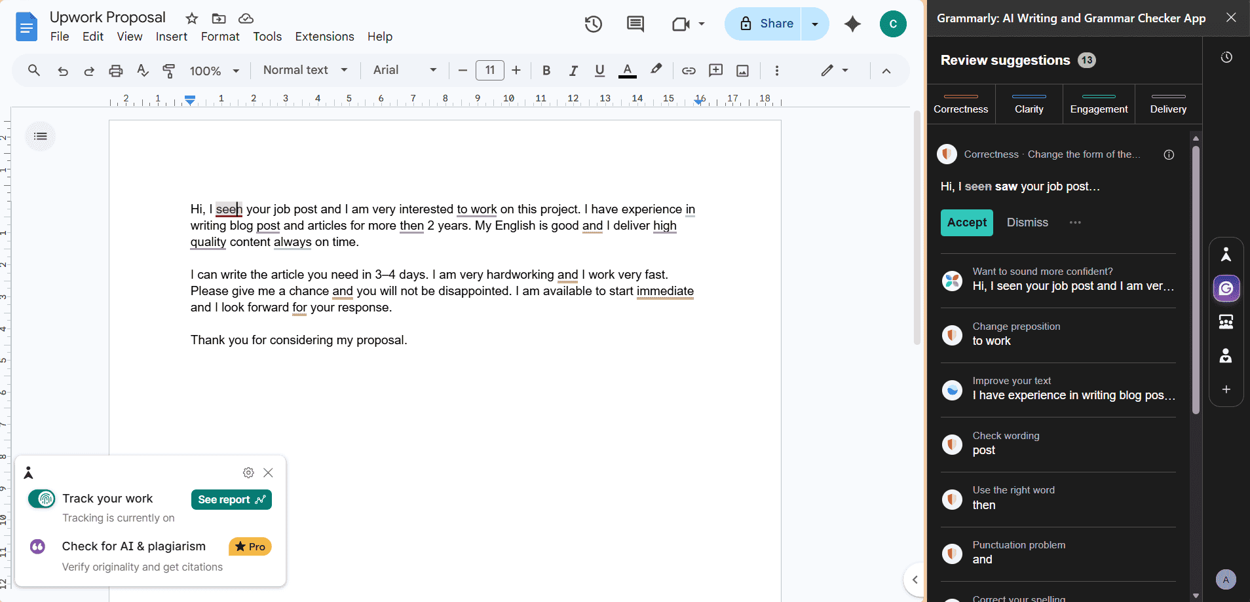The image size is (1250, 602).
Task: Check cloud save status icon
Action: [246, 18]
